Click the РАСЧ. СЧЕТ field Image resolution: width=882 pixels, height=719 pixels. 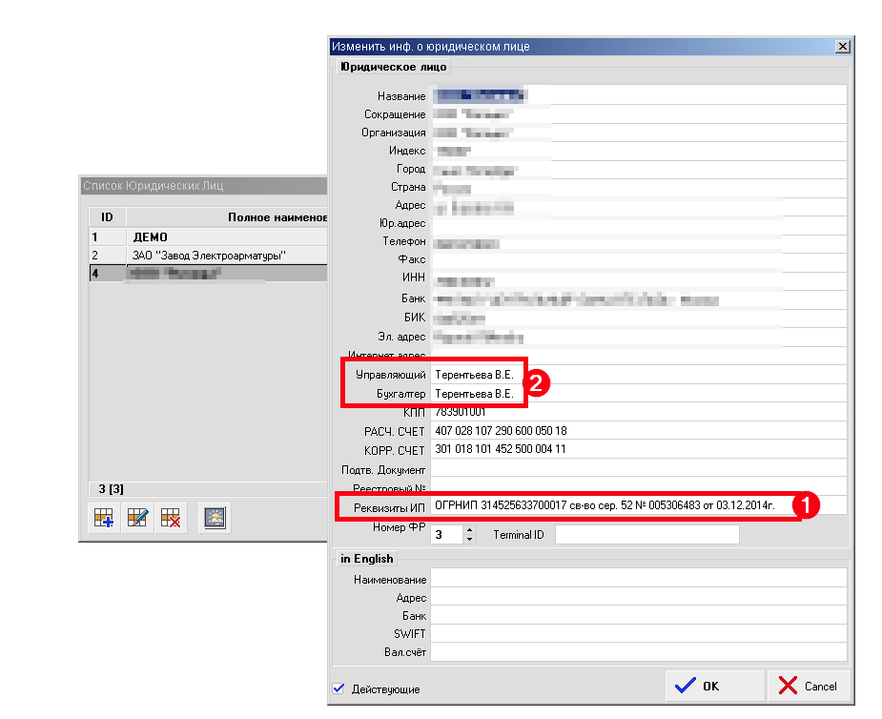click(637, 431)
